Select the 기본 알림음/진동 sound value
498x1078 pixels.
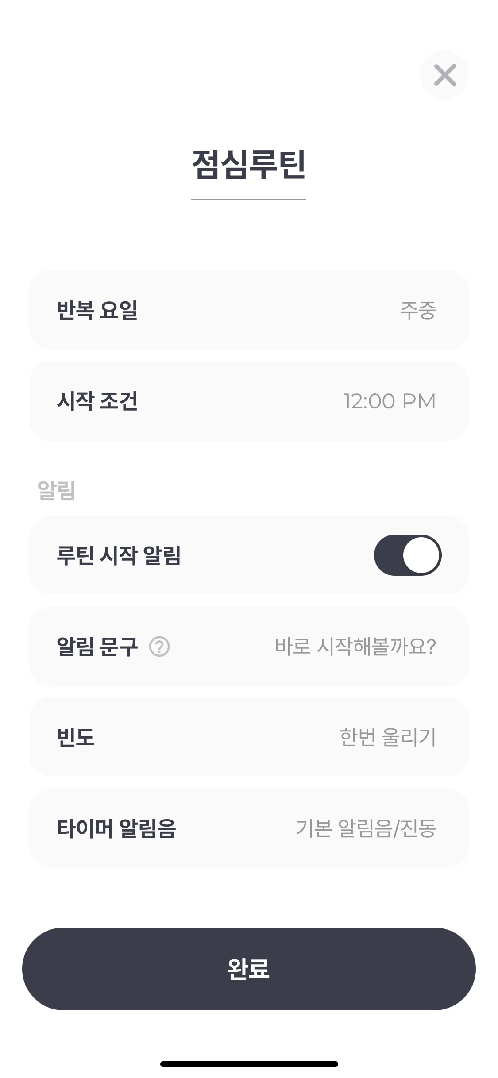pos(366,828)
